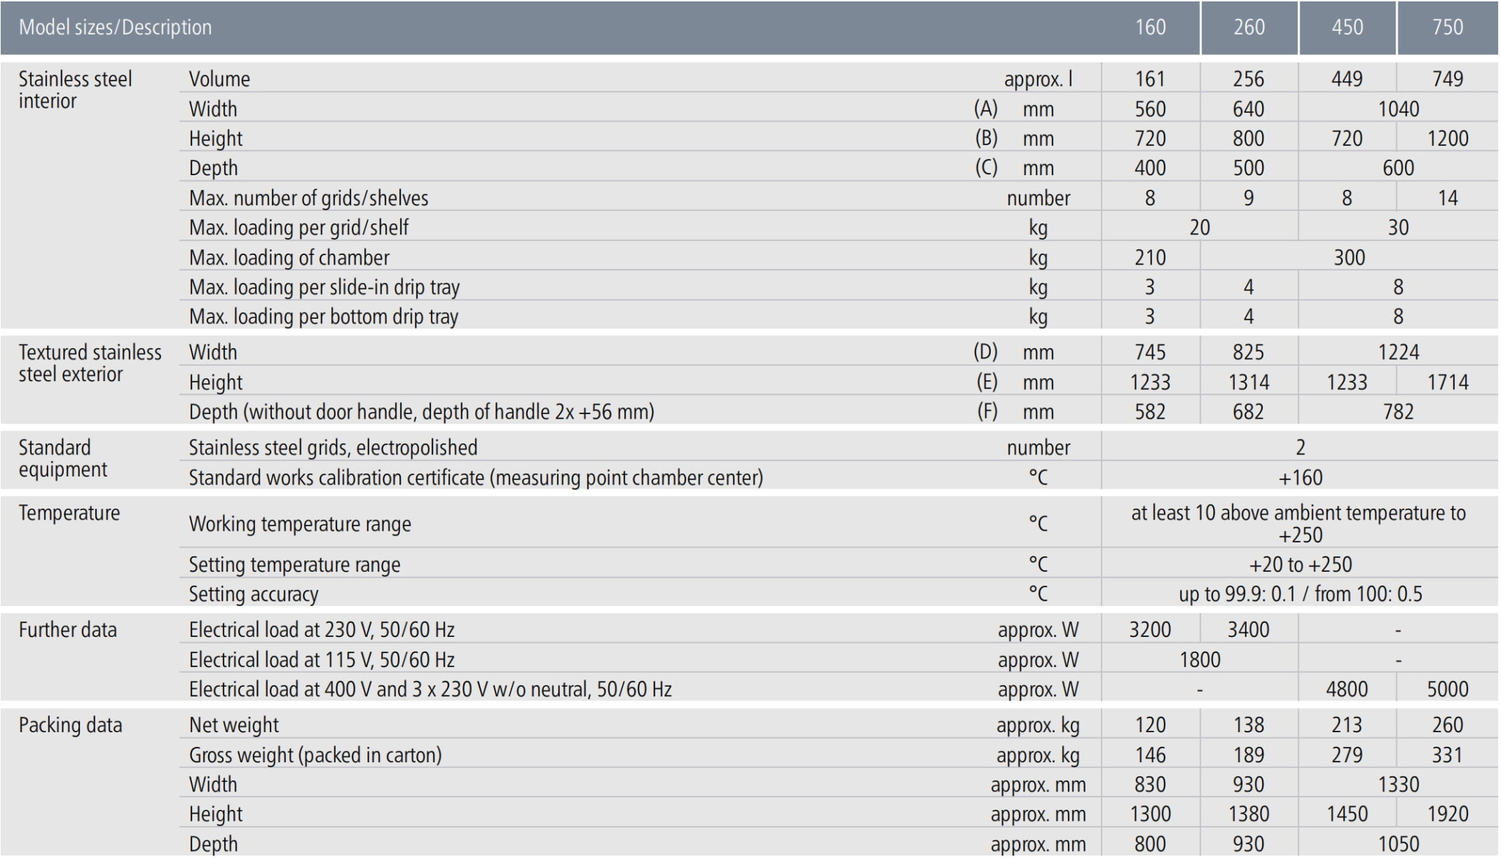Click Depth without door handle row label
This screenshot has height=859, width=1501.
pos(421,411)
